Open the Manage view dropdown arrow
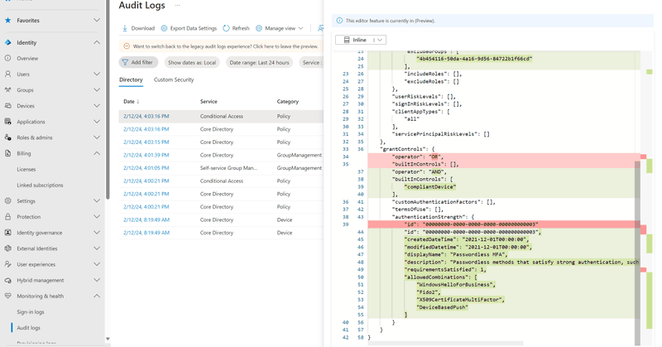Screen dimensions: 662x347 click(x=300, y=28)
